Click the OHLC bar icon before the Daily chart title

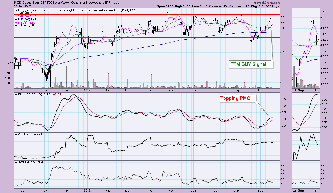pos(16,10)
